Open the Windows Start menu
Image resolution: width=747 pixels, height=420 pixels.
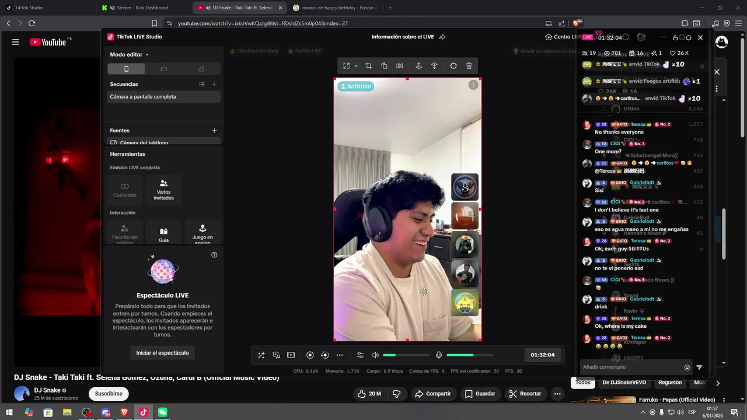(10, 412)
